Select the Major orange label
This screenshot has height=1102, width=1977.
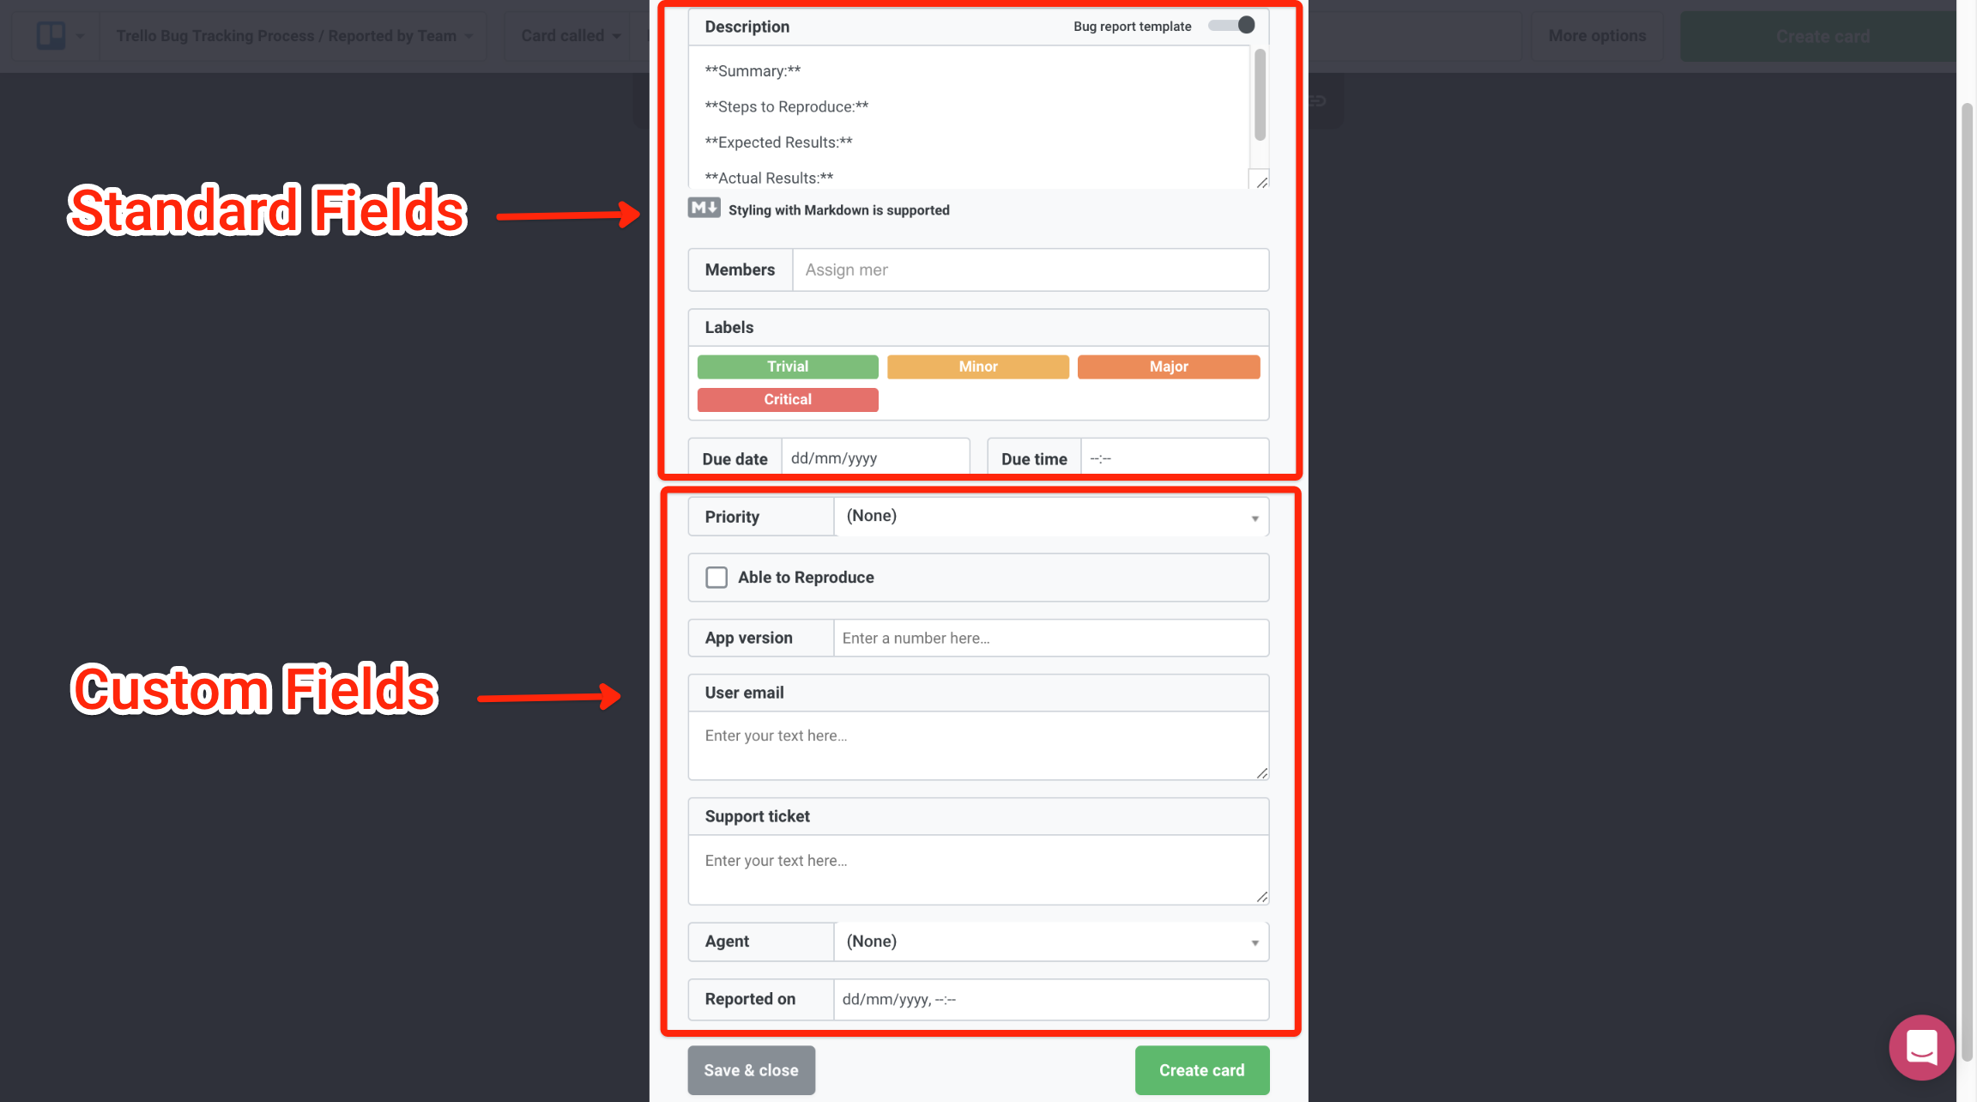pos(1169,366)
